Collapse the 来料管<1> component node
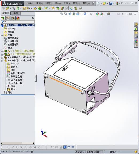Image resolution: width=139 pixels, height=154 pixels. (x=2, y=61)
